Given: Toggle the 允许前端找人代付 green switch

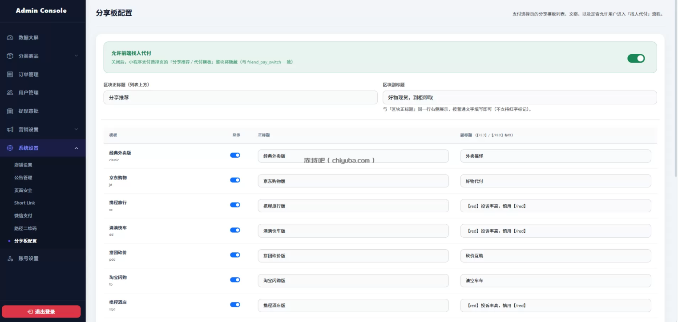Looking at the screenshot, I should click(636, 58).
